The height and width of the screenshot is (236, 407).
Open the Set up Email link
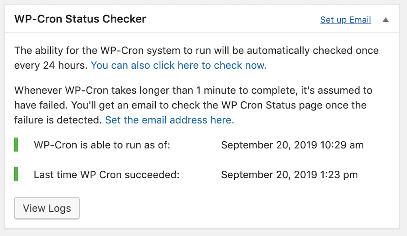346,20
